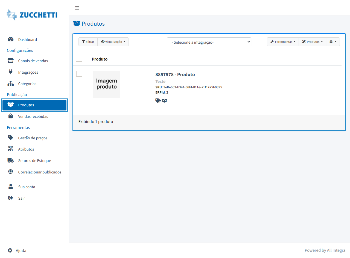Click the Integrações plug icon
This screenshot has width=350, height=258.
tap(11, 72)
